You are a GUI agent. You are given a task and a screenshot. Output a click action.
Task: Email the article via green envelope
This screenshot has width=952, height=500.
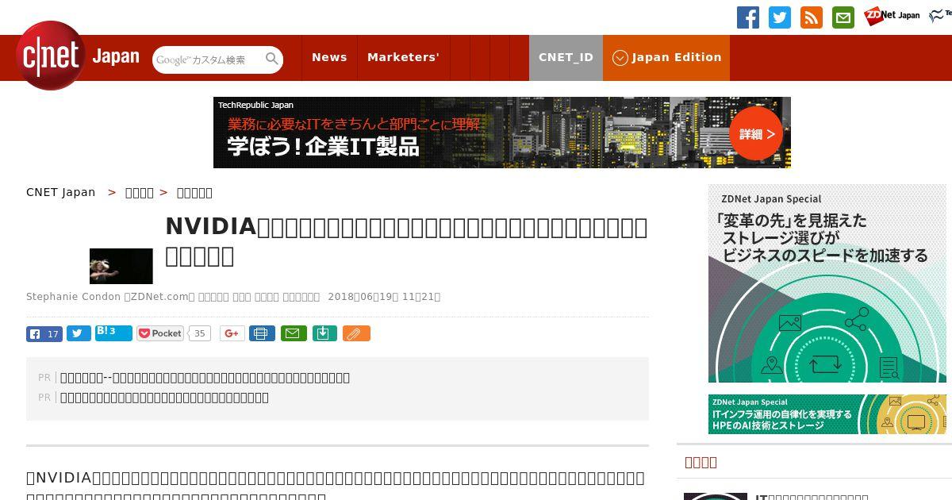[293, 333]
